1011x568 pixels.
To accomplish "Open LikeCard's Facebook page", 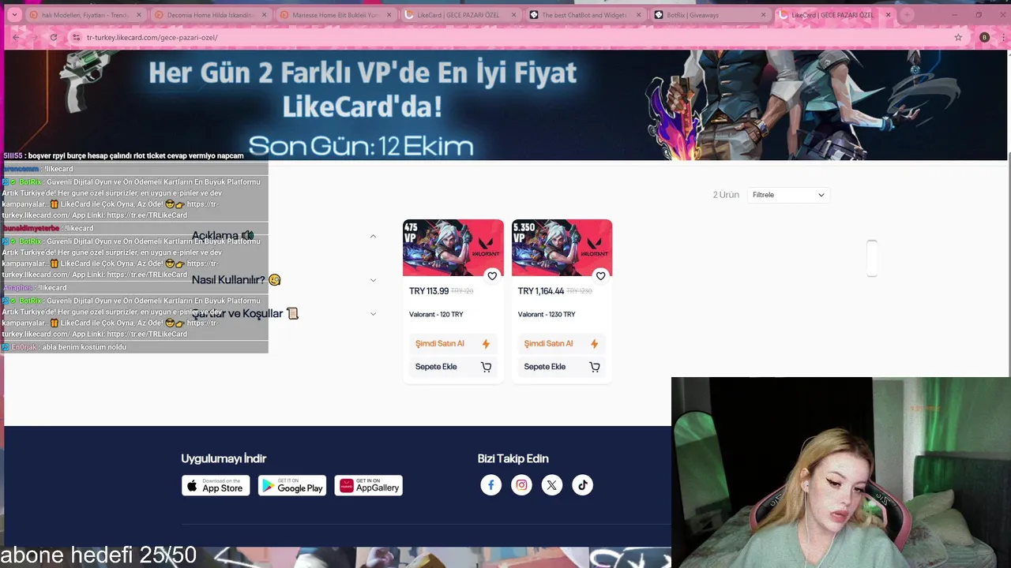I will point(490,485).
